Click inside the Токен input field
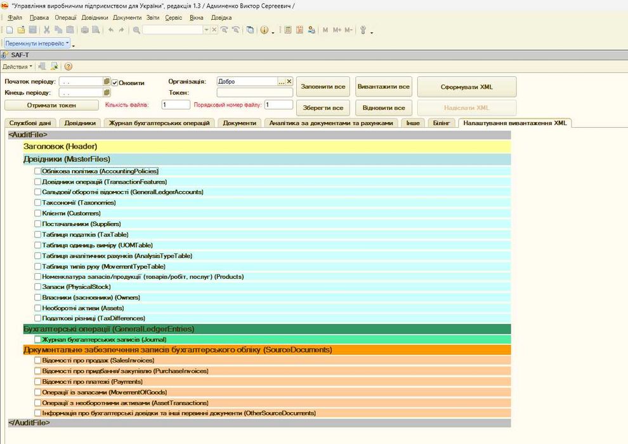 click(x=254, y=93)
